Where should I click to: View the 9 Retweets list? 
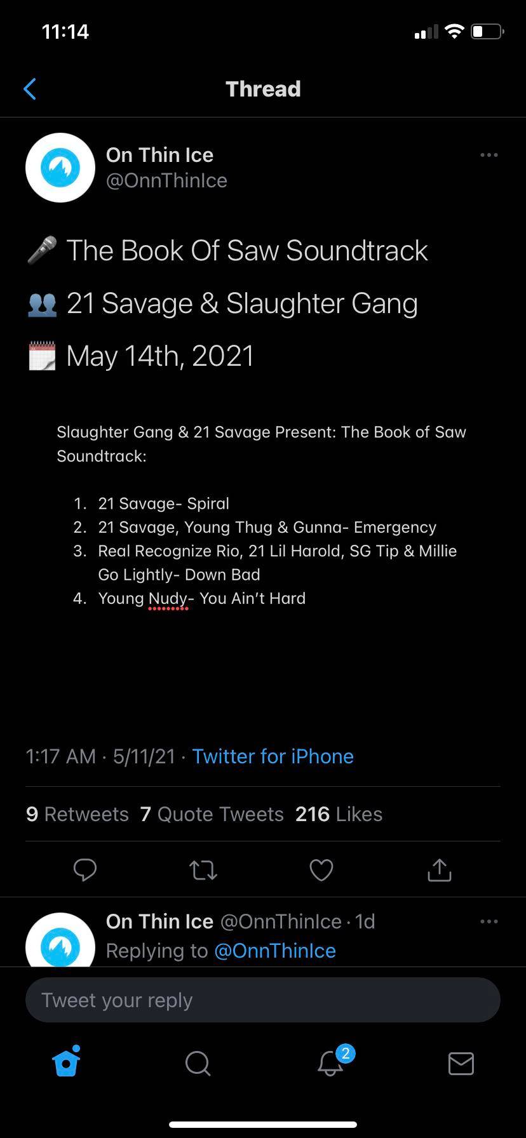(x=77, y=814)
